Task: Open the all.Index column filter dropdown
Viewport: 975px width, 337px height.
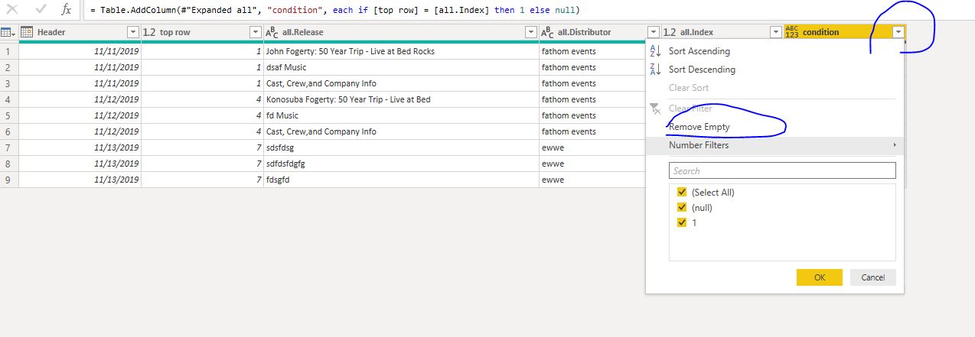Action: point(775,32)
